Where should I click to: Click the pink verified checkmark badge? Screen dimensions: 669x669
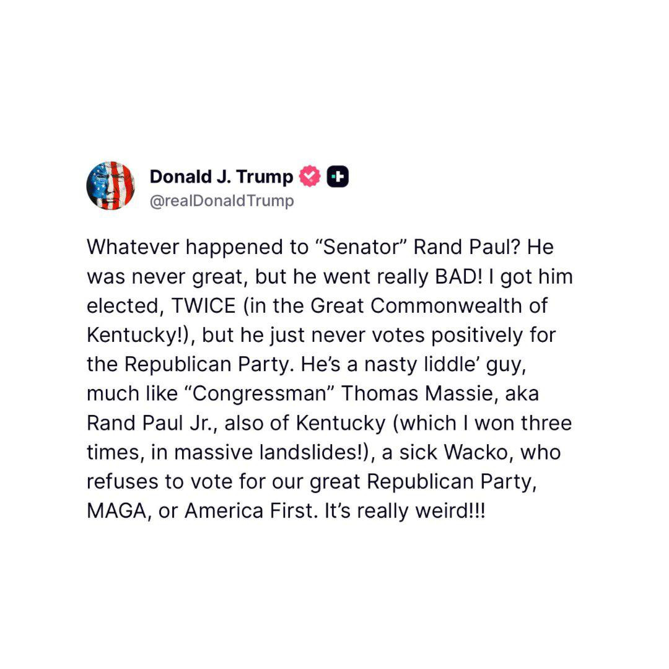(309, 177)
